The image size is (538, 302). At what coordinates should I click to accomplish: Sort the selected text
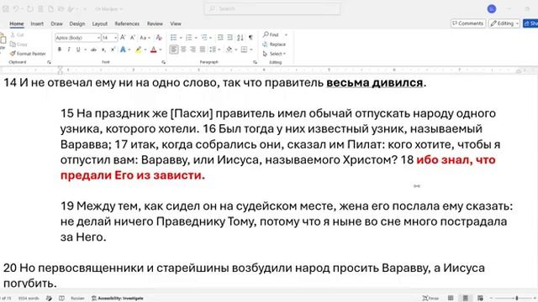coord(240,37)
